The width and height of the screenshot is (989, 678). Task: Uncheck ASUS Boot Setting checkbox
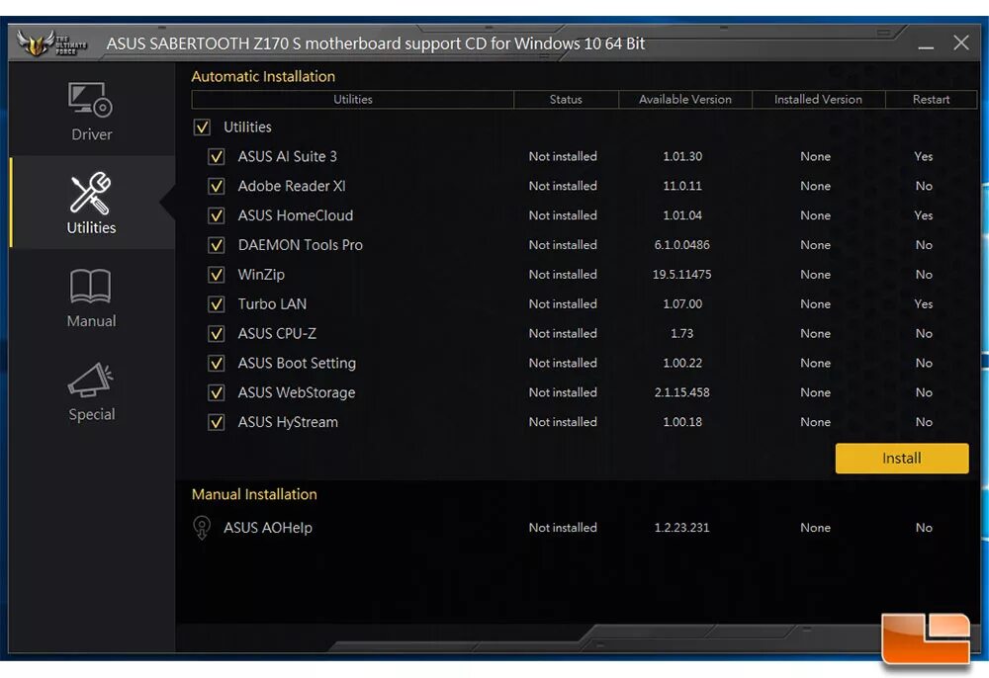click(x=217, y=363)
